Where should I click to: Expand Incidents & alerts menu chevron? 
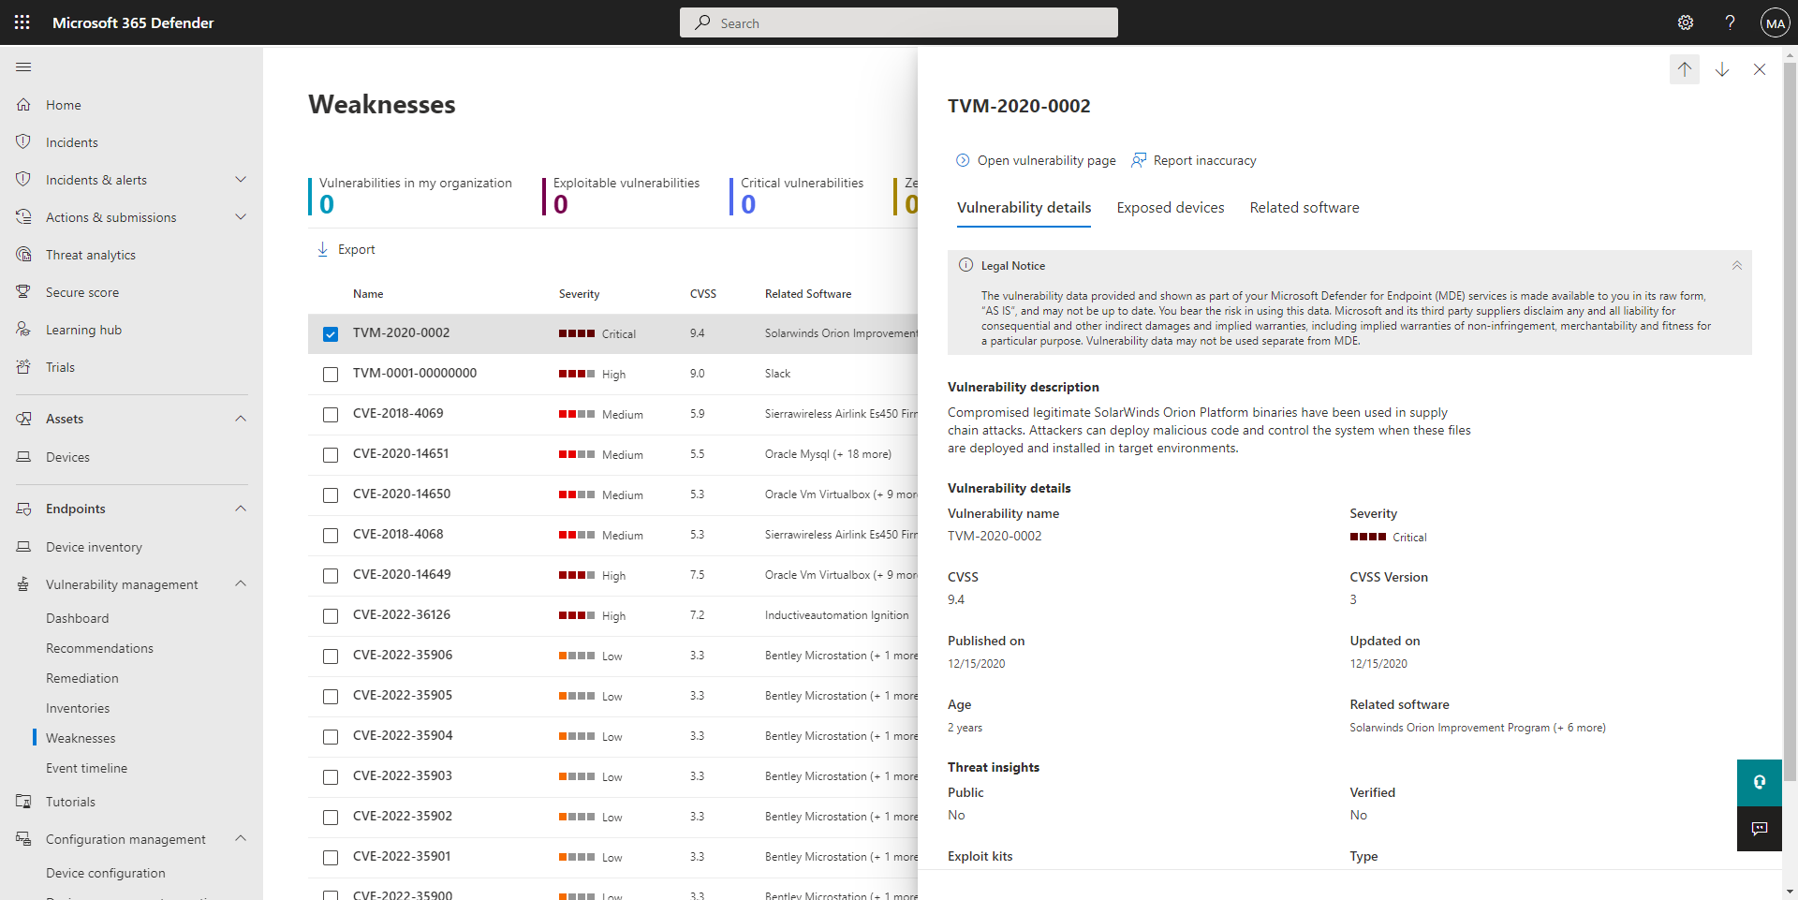point(241,180)
